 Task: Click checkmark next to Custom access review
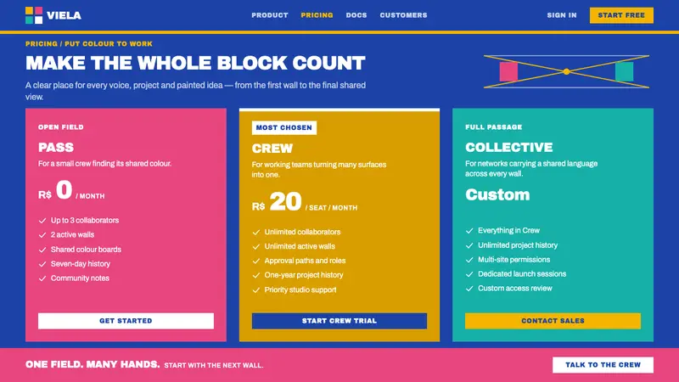[469, 289]
